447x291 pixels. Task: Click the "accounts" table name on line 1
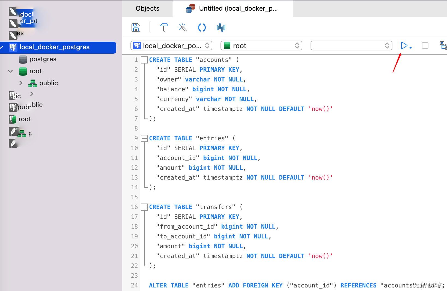click(214, 60)
